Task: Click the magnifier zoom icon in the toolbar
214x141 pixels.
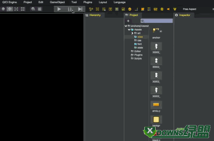Action: [x=33, y=9]
